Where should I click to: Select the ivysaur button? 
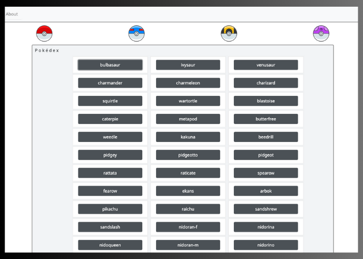coord(188,65)
